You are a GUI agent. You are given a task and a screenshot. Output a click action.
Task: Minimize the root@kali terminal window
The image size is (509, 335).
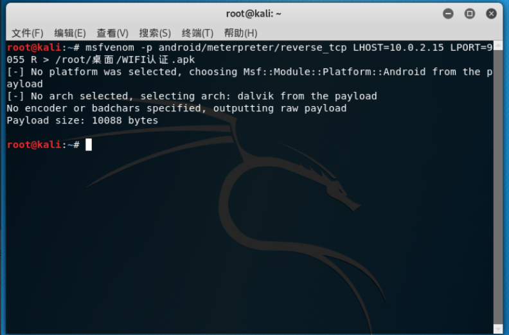(x=448, y=14)
